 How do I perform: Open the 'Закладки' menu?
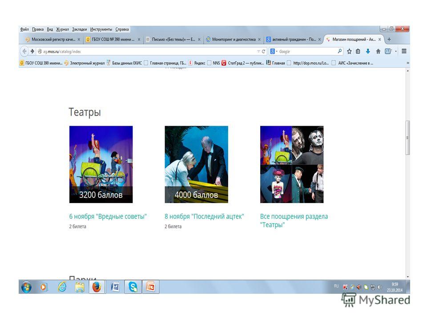tap(80, 29)
